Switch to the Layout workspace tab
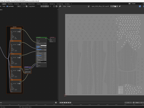This screenshot has height=108, width=144. click(4, 4)
